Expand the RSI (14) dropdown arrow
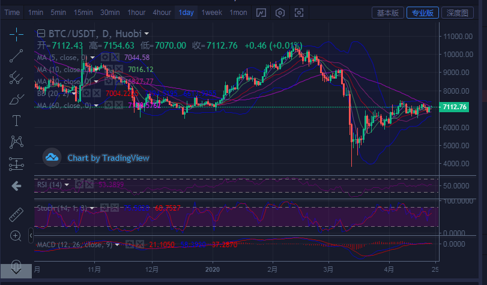 point(67,185)
